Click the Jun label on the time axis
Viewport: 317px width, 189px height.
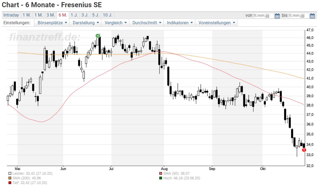(x=63, y=169)
